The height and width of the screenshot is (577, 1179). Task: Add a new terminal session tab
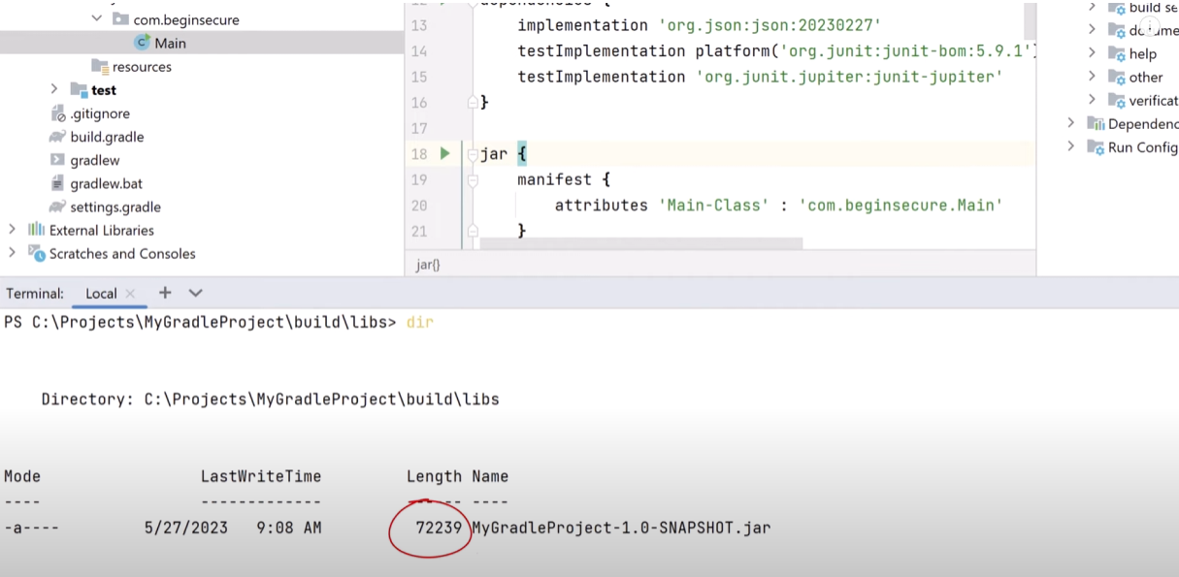[165, 292]
